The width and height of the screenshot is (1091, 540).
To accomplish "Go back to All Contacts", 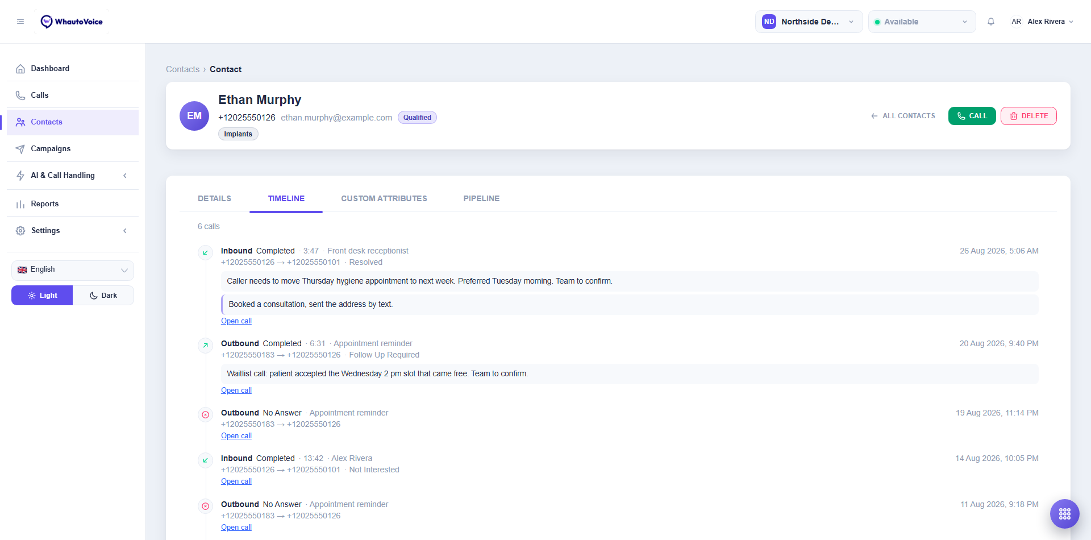I will (903, 116).
